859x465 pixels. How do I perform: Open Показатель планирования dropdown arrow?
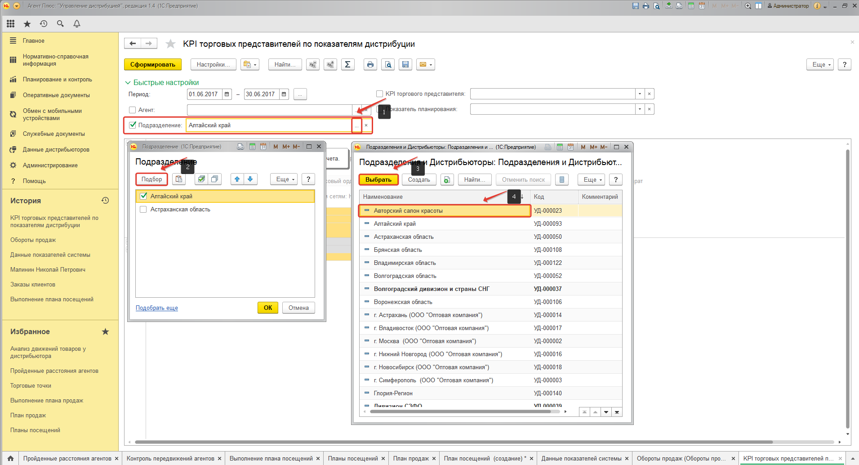(640, 109)
